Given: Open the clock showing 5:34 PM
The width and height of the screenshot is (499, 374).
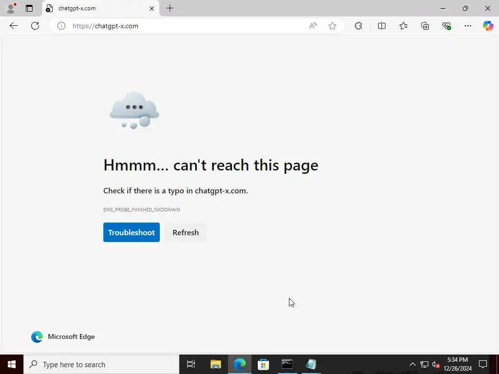Looking at the screenshot, I should tap(458, 364).
